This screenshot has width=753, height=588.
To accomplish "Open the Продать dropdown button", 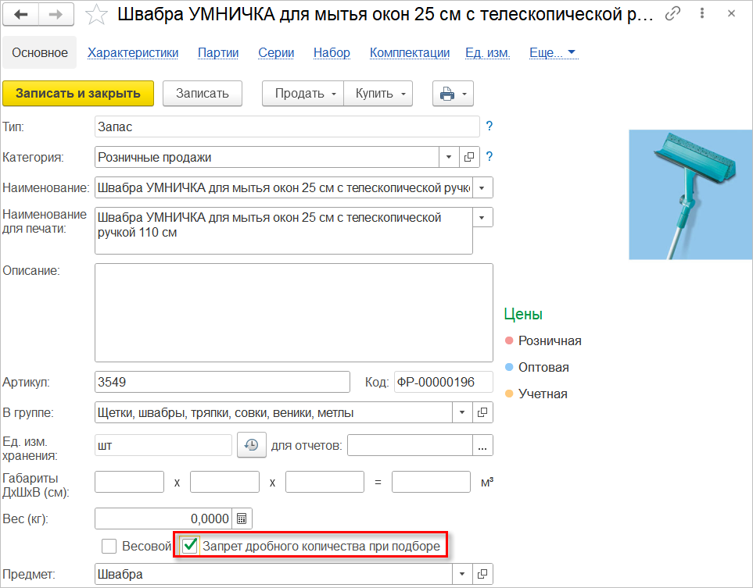I will [303, 94].
